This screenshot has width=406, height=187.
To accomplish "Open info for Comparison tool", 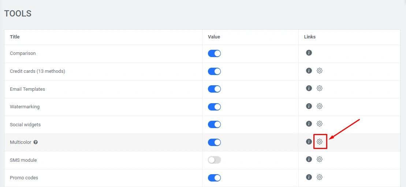I will pyautogui.click(x=309, y=53).
